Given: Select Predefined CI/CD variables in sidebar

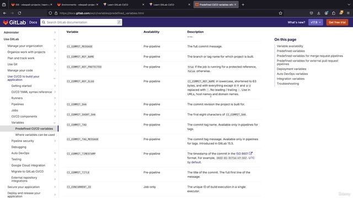Looking at the screenshot, I should (34, 129).
